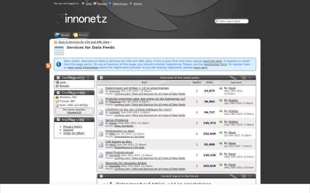Click the thread icon for Hood Produktupload
Screen dimensions: 310x193
tap(101, 155)
